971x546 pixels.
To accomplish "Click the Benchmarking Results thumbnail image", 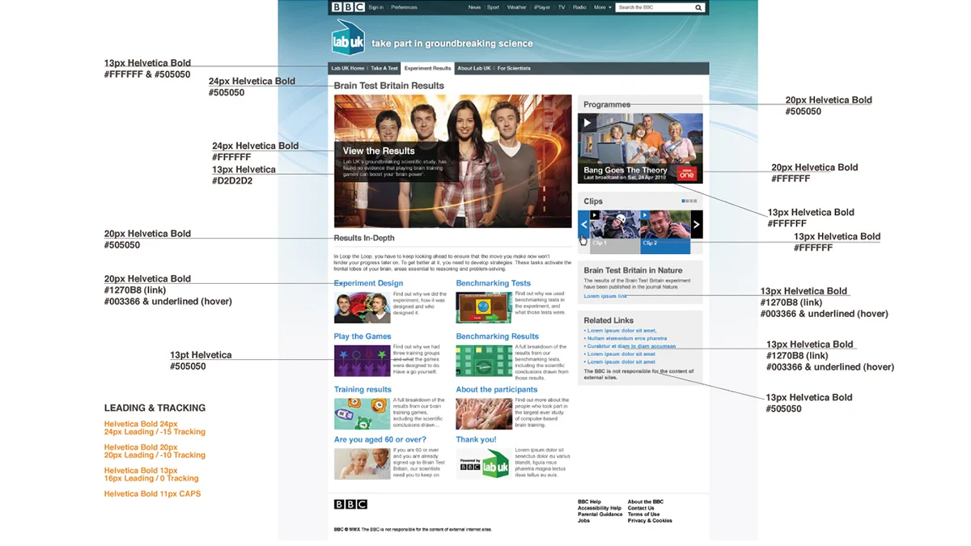I will click(x=484, y=361).
